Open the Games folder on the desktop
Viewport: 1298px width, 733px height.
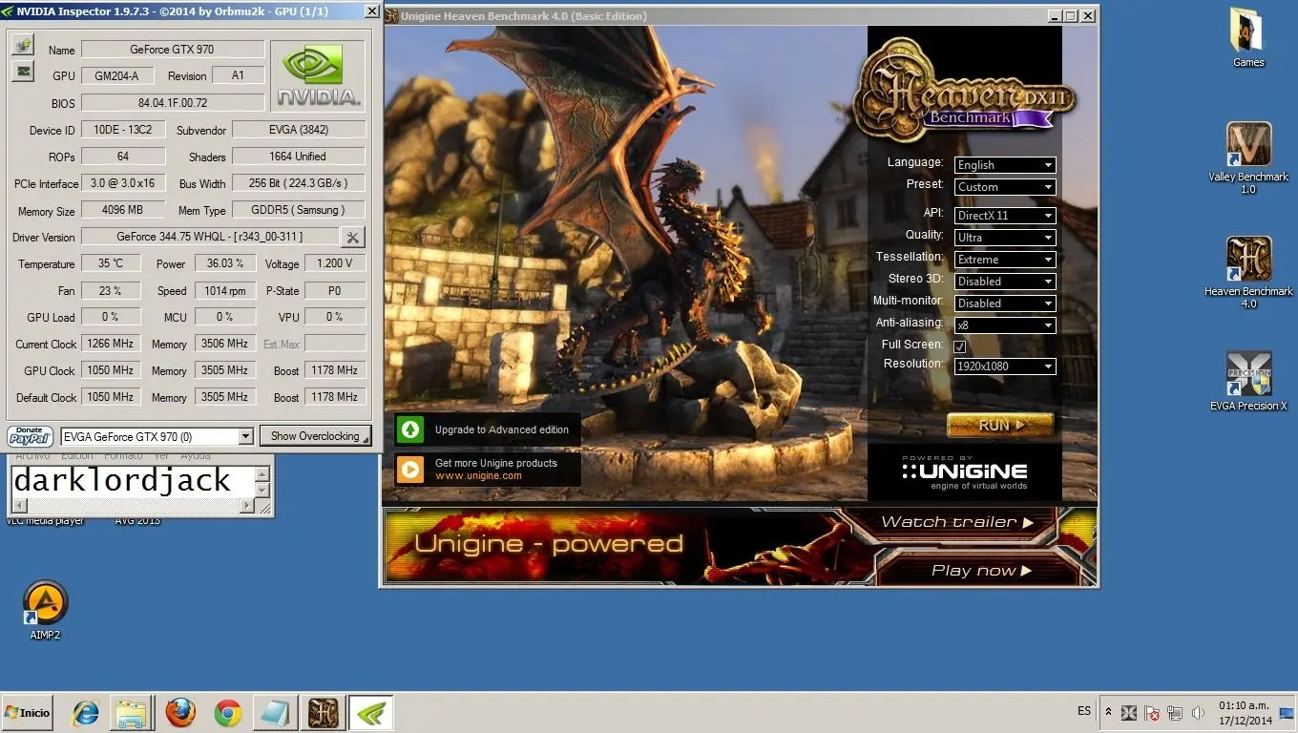pyautogui.click(x=1248, y=38)
